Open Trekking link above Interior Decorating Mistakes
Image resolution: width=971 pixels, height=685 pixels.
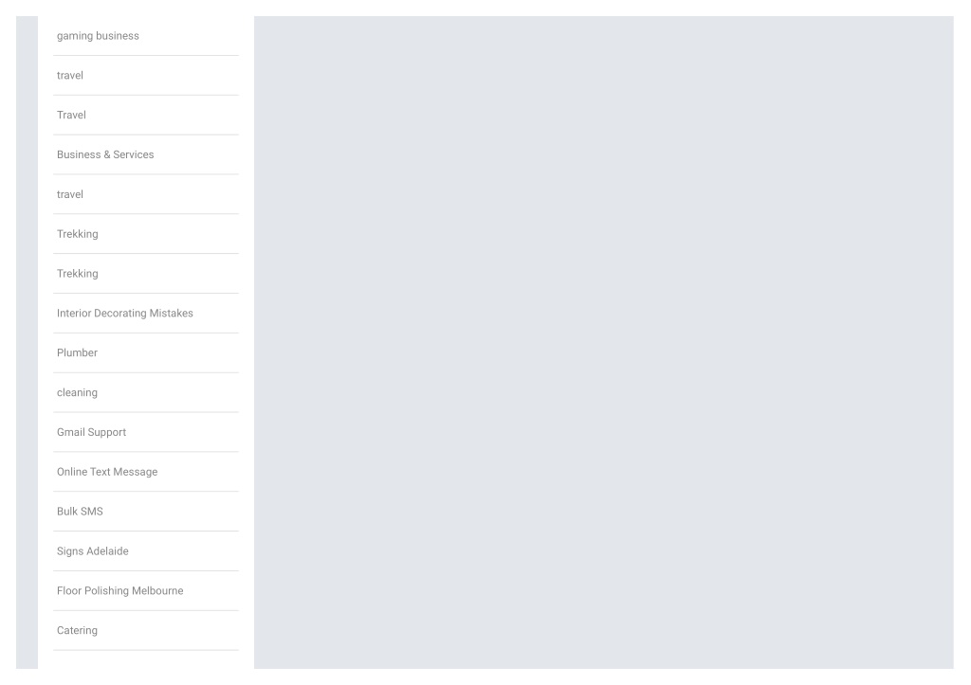pos(78,274)
